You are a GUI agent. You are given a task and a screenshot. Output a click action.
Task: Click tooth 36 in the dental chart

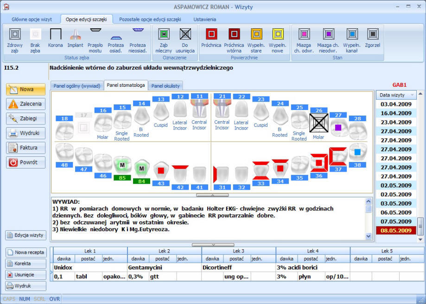coord(319,163)
